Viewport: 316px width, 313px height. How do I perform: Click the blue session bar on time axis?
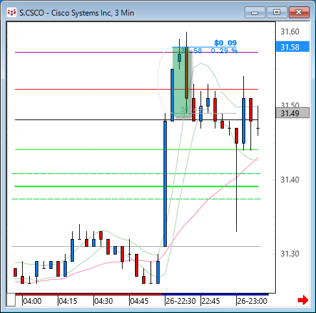[x=215, y=294]
